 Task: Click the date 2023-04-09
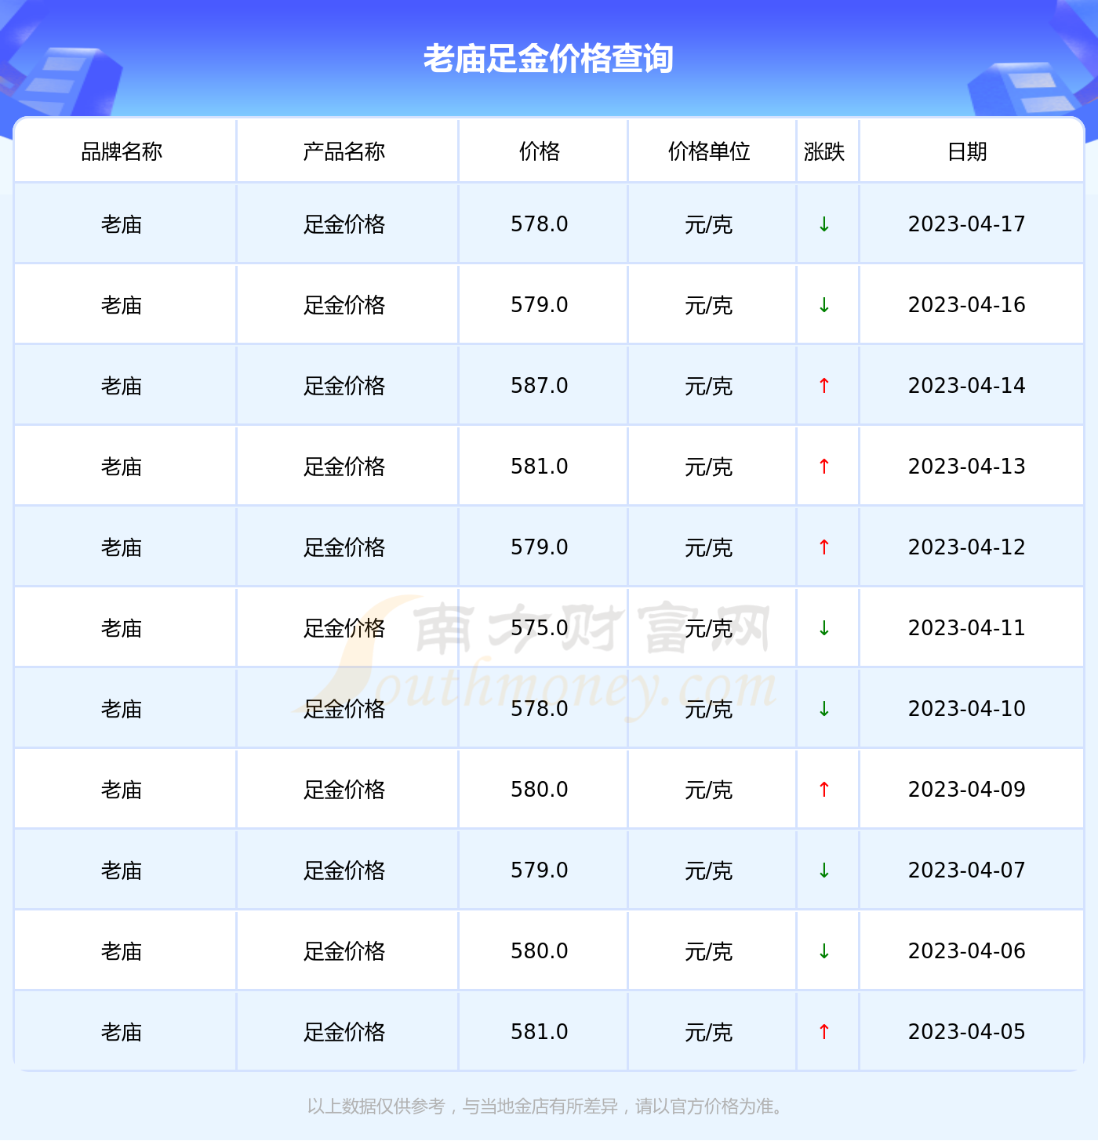click(x=967, y=790)
